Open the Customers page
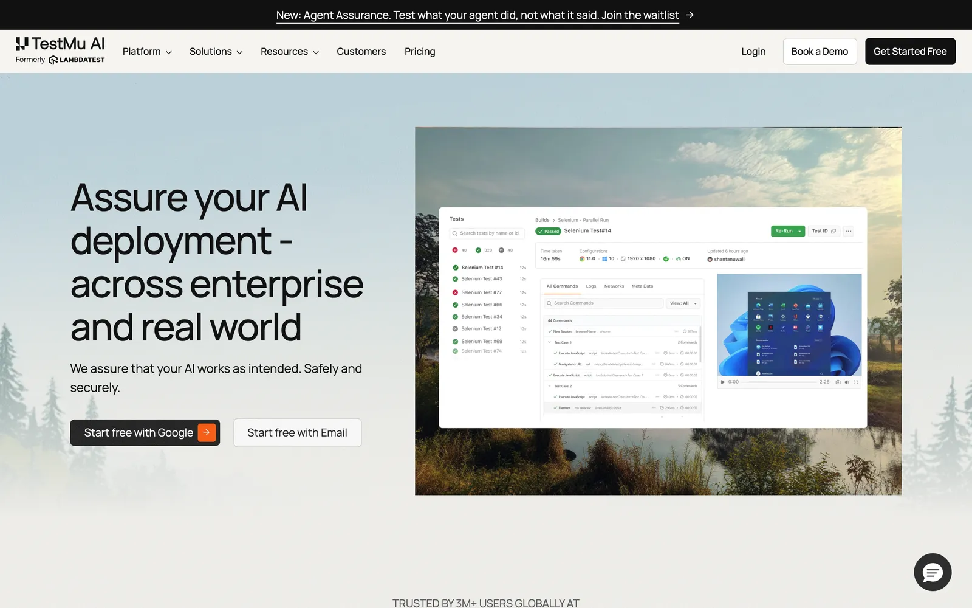972x608 pixels. click(x=361, y=52)
